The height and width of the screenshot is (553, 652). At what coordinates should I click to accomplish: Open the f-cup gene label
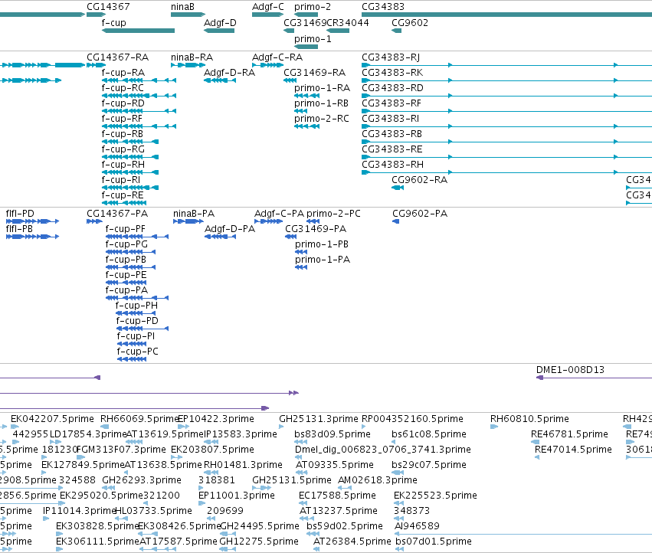[113, 23]
